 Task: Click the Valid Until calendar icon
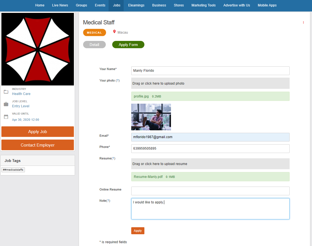click(6, 117)
